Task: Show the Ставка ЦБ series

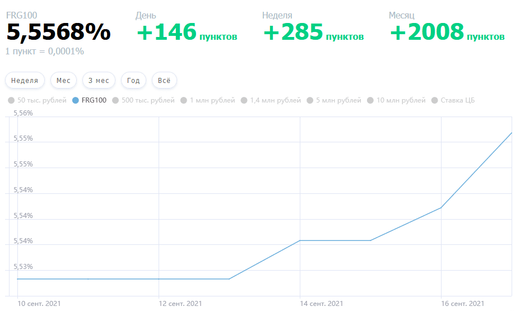Action: coord(453,100)
